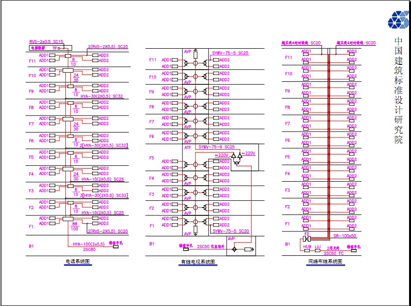
Task: Click the ATF label on floor F5
Action: (x=188, y=148)
